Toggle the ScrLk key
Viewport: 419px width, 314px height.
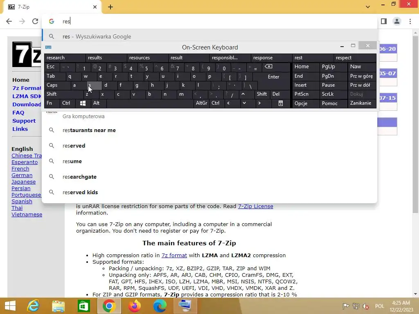[333, 94]
